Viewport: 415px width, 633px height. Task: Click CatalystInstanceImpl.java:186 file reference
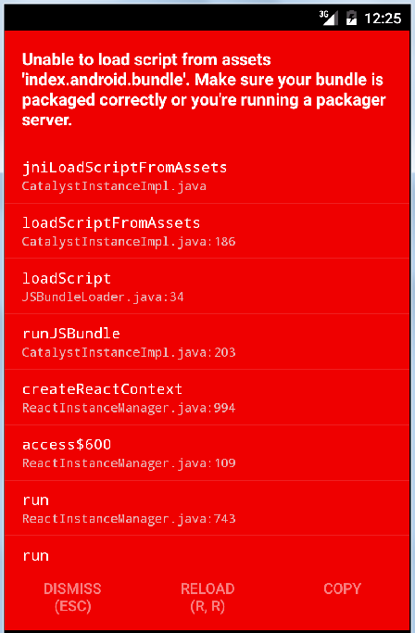click(129, 241)
